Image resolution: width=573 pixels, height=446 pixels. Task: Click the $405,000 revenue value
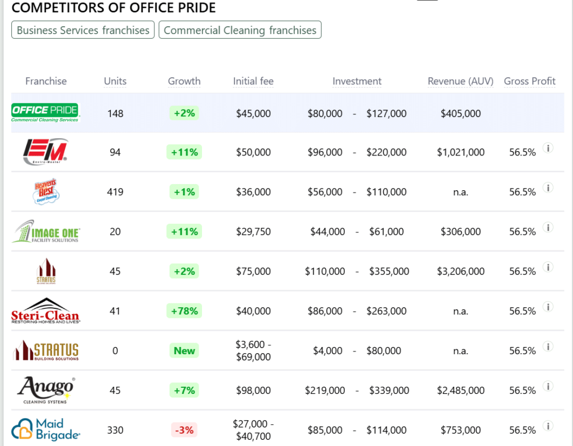click(x=461, y=114)
